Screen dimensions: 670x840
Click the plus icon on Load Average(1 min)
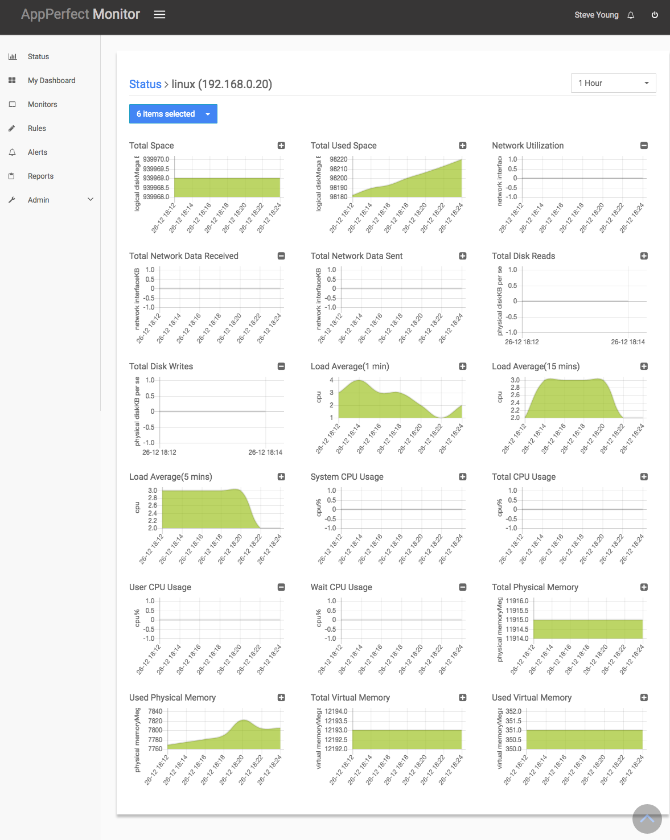click(463, 367)
